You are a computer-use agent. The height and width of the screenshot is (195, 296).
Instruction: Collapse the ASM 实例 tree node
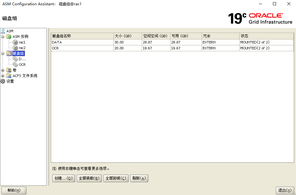tap(3, 37)
